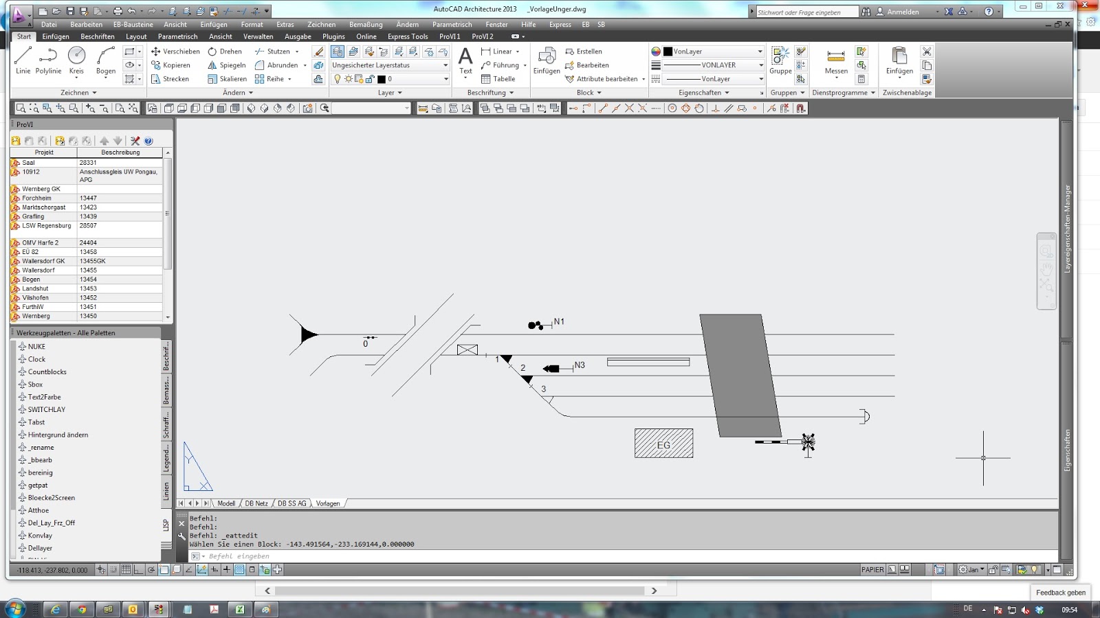This screenshot has width=1100, height=618.
Task: Click the Drehen rotate command
Action: coord(225,51)
